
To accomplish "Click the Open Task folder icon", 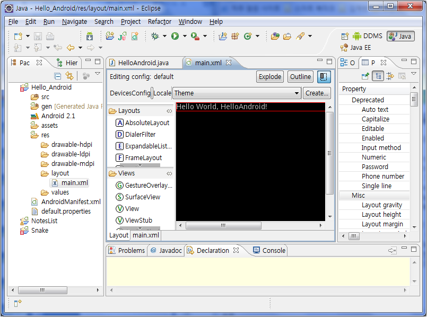I will (287, 36).
